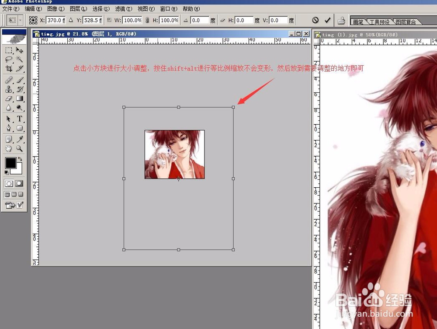Select the Gradient tool
437x329 pixels.
coord(19,98)
